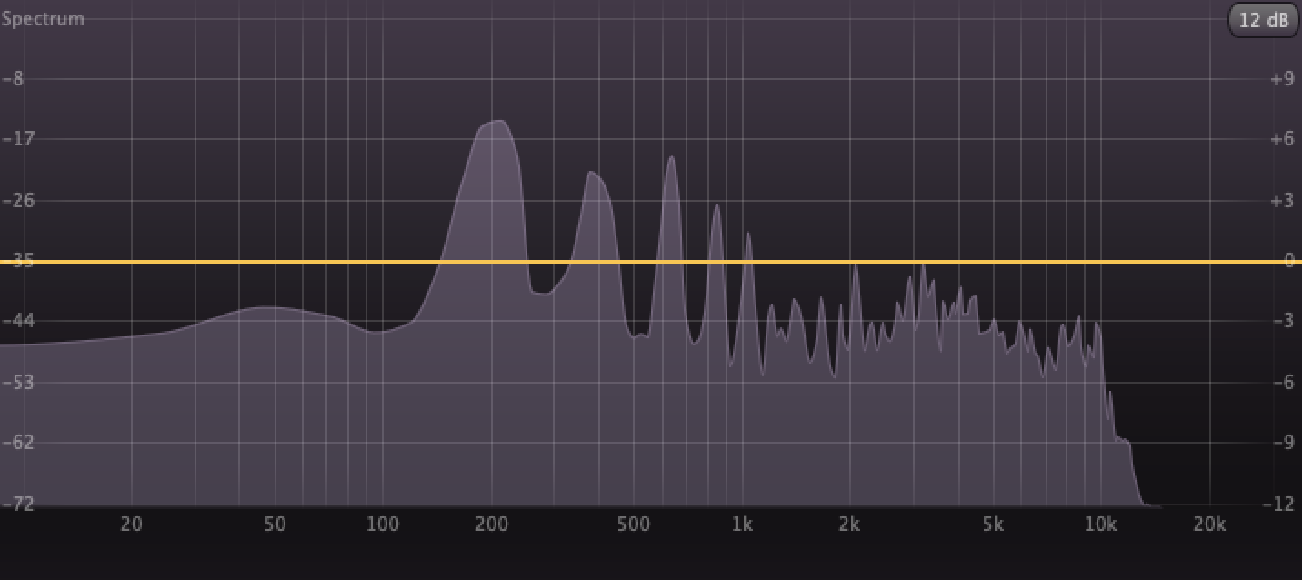Viewport: 1302px width, 580px height.
Task: Click the 0 dB label at yellow line
Action: point(1287,261)
